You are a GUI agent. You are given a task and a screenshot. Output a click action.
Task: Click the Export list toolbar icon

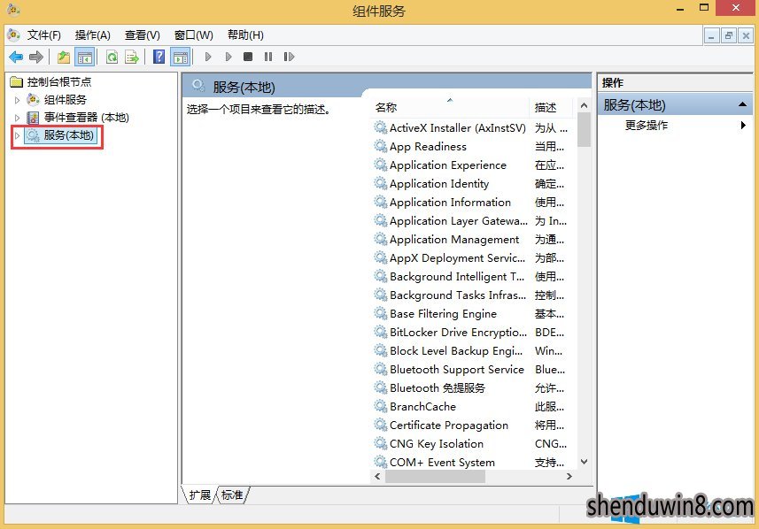pos(132,57)
